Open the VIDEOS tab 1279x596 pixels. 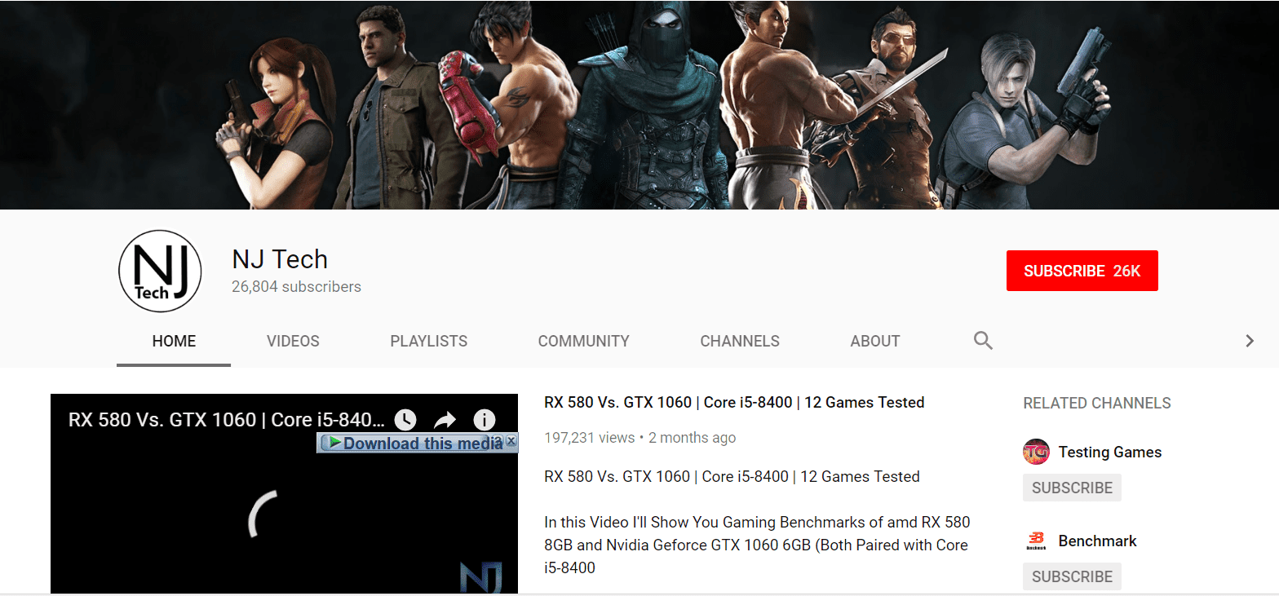tap(293, 341)
